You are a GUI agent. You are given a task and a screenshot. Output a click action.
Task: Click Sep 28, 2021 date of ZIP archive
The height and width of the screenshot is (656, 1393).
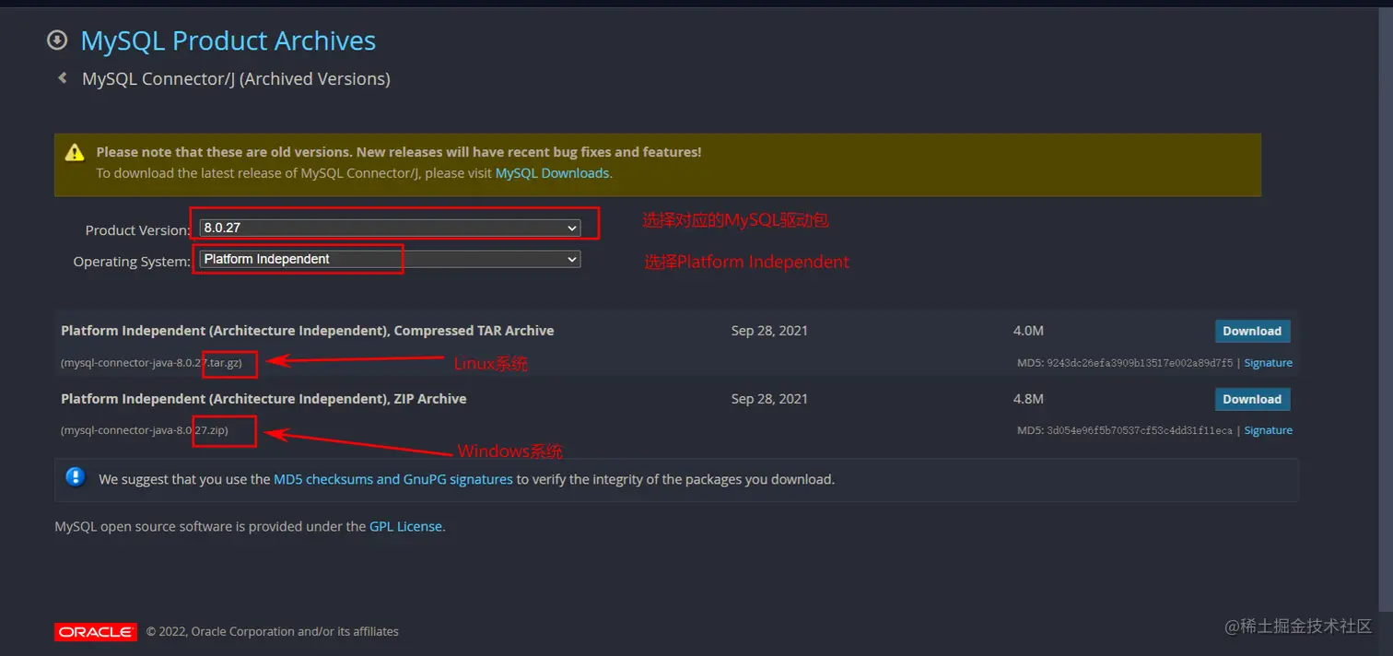click(769, 399)
